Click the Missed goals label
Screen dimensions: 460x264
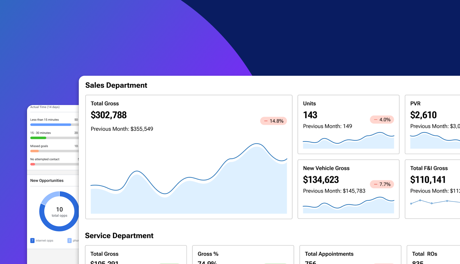click(39, 146)
